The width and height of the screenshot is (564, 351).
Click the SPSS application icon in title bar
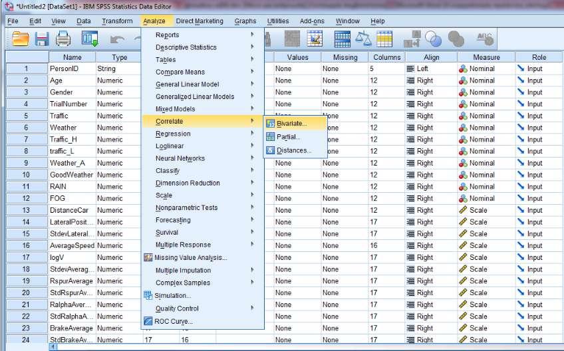pos(9,7)
